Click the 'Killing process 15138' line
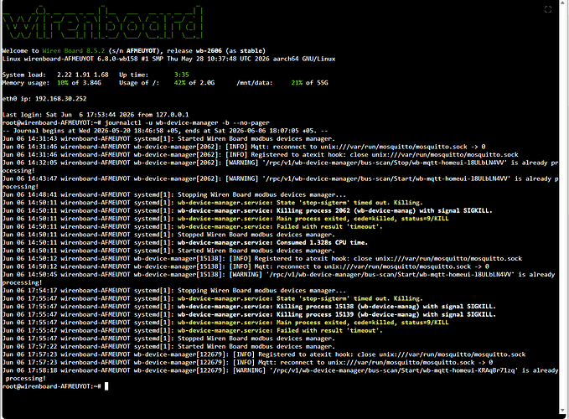This screenshot has width=569, height=419. (249, 306)
